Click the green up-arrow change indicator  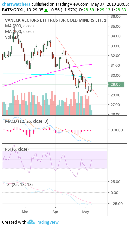[46, 10]
